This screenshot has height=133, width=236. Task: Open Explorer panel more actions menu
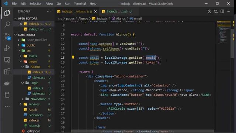tap(49, 11)
